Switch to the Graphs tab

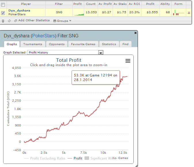click(12, 44)
